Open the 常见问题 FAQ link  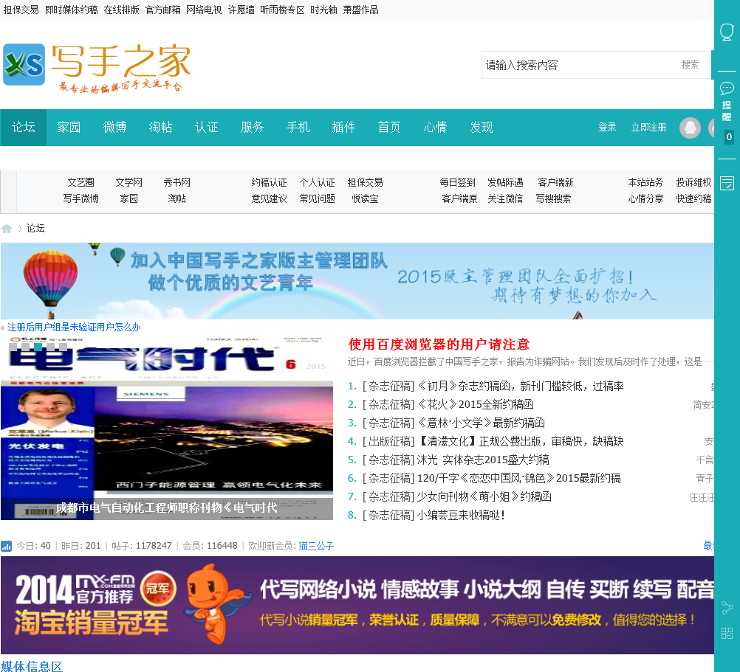317,199
